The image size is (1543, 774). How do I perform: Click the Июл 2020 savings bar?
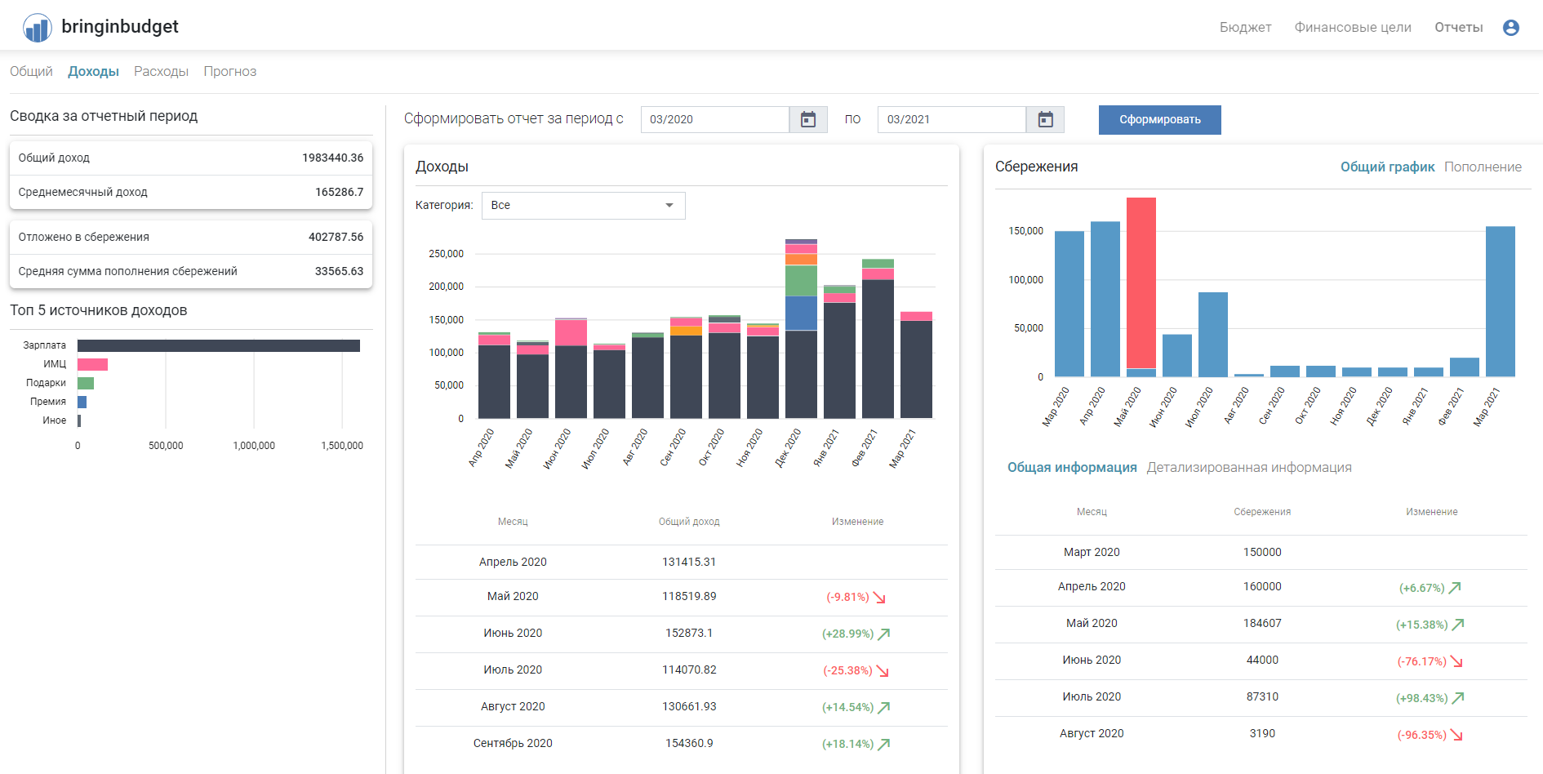tap(1212, 334)
